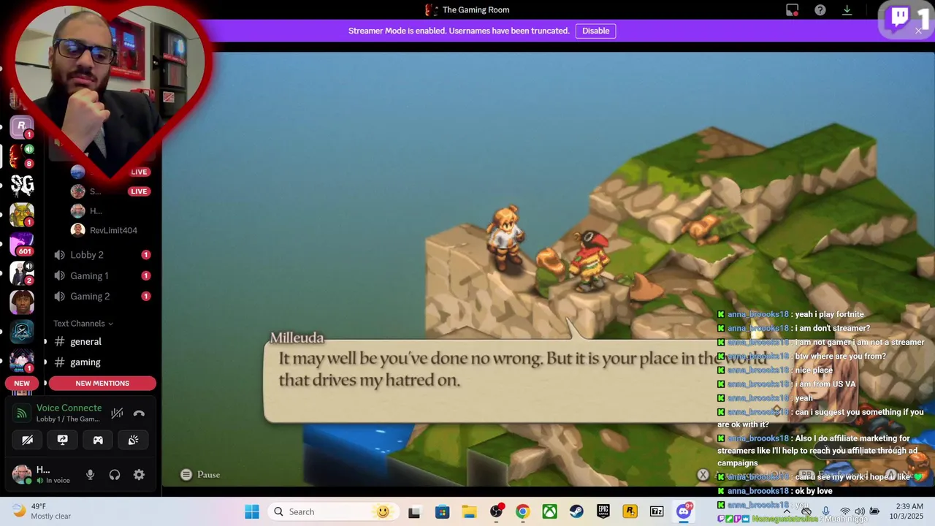This screenshot has width=935, height=526.
Task: Open Microsoft Store from the taskbar
Action: coord(443,511)
